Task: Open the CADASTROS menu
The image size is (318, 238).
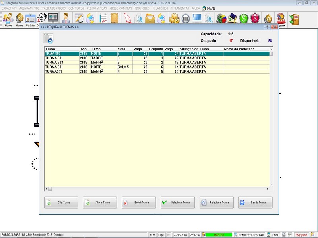Action: pyautogui.click(x=9, y=8)
